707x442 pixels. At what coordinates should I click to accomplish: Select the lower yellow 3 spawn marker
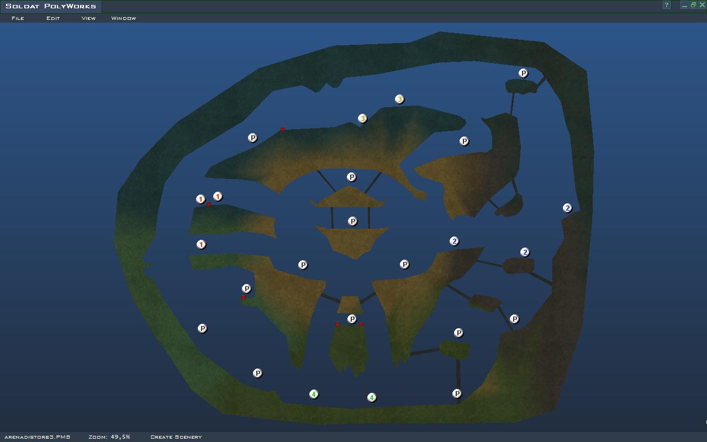[362, 119]
